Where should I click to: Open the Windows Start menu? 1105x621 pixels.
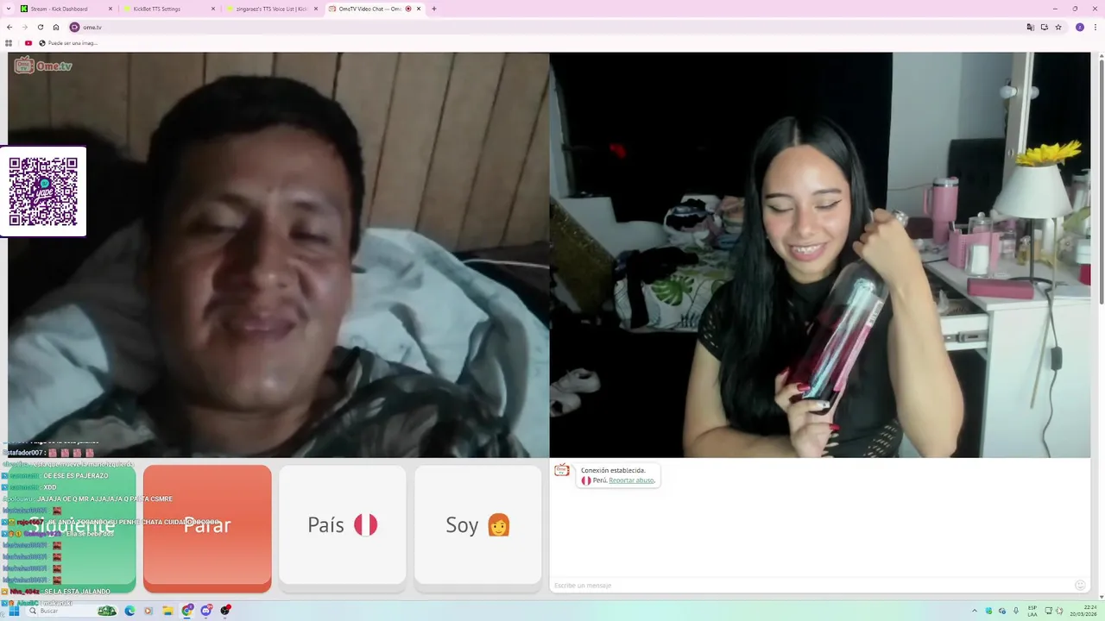click(13, 611)
